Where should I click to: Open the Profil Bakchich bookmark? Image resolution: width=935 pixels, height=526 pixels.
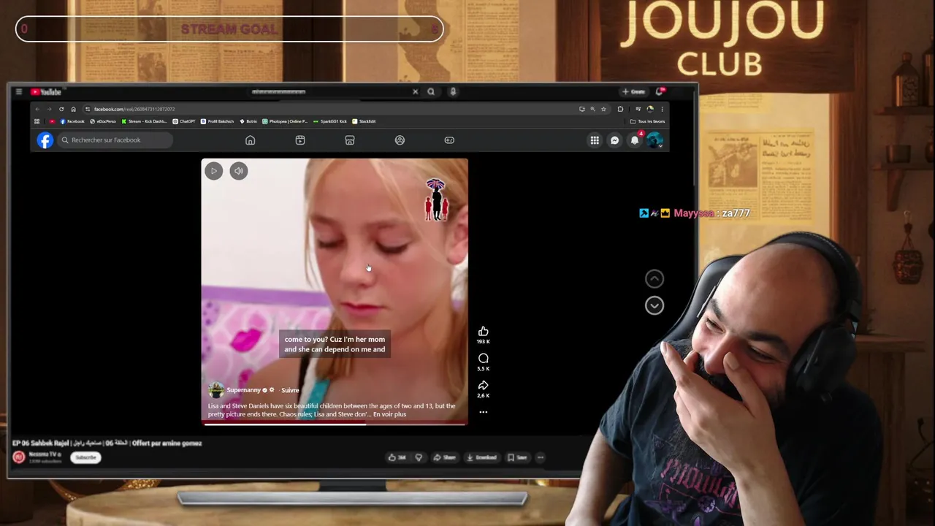point(218,121)
